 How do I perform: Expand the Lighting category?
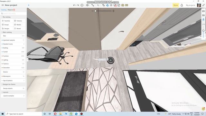(x=14, y=60)
